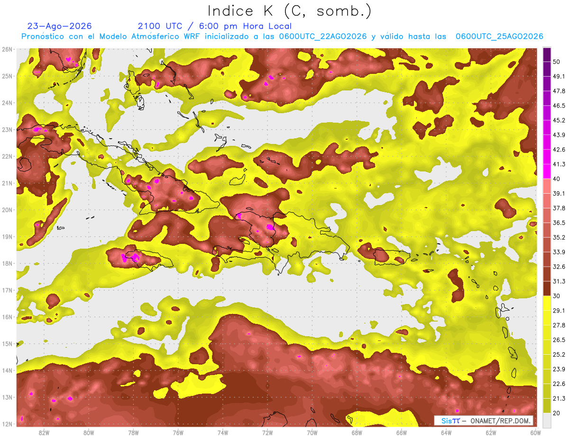Click the longitude label '66W'
Screen dimensions: 569x439
click(402, 433)
